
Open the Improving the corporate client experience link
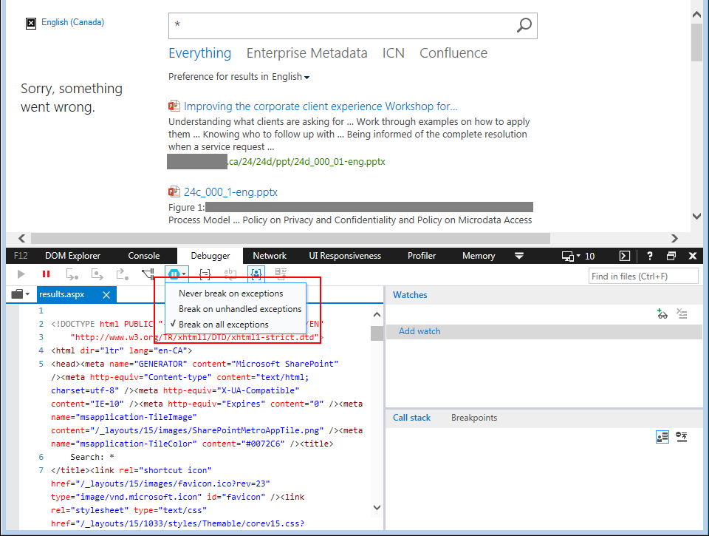tap(321, 106)
